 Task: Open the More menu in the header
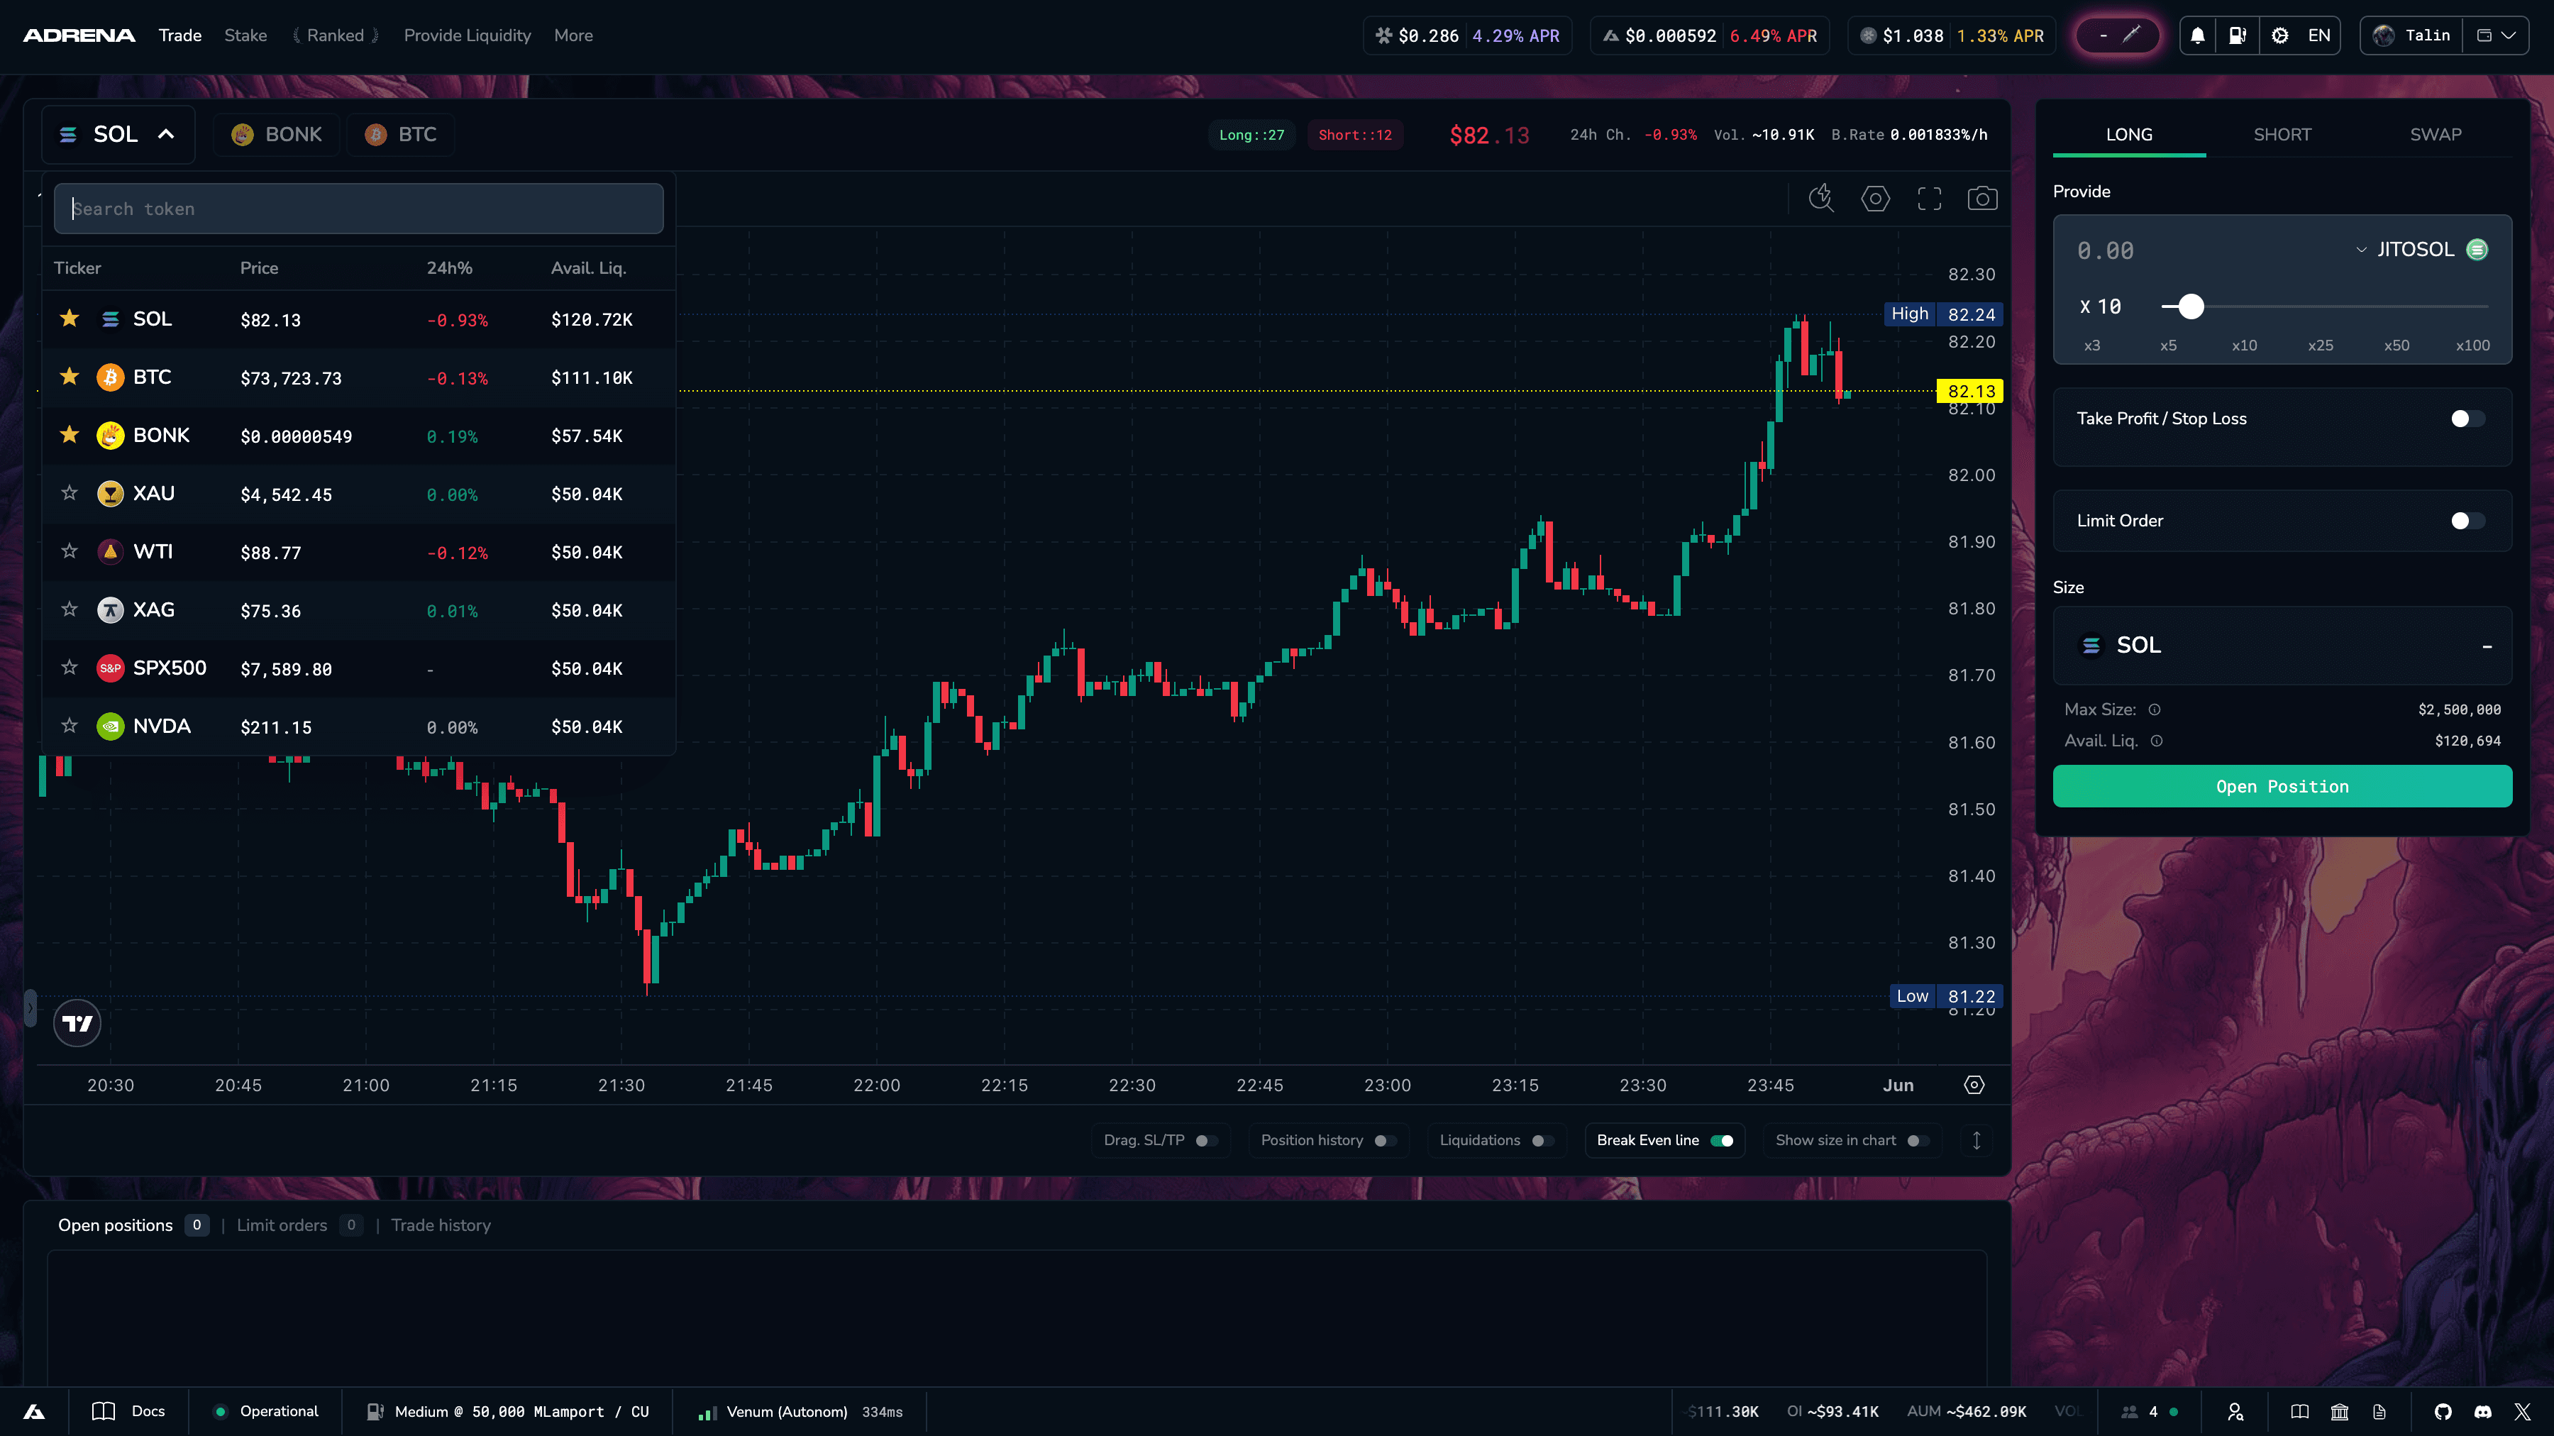coord(573,35)
